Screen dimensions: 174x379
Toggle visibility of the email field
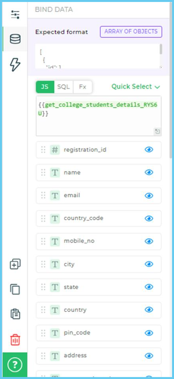[x=149, y=195]
